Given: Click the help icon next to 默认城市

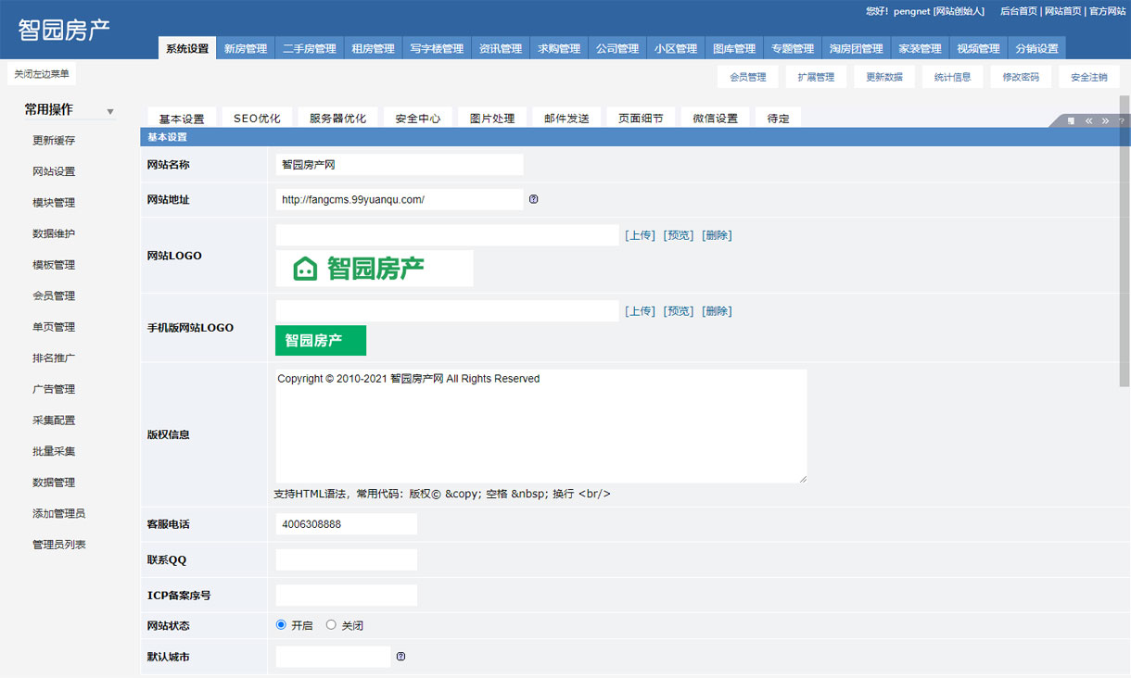Looking at the screenshot, I should 400,657.
